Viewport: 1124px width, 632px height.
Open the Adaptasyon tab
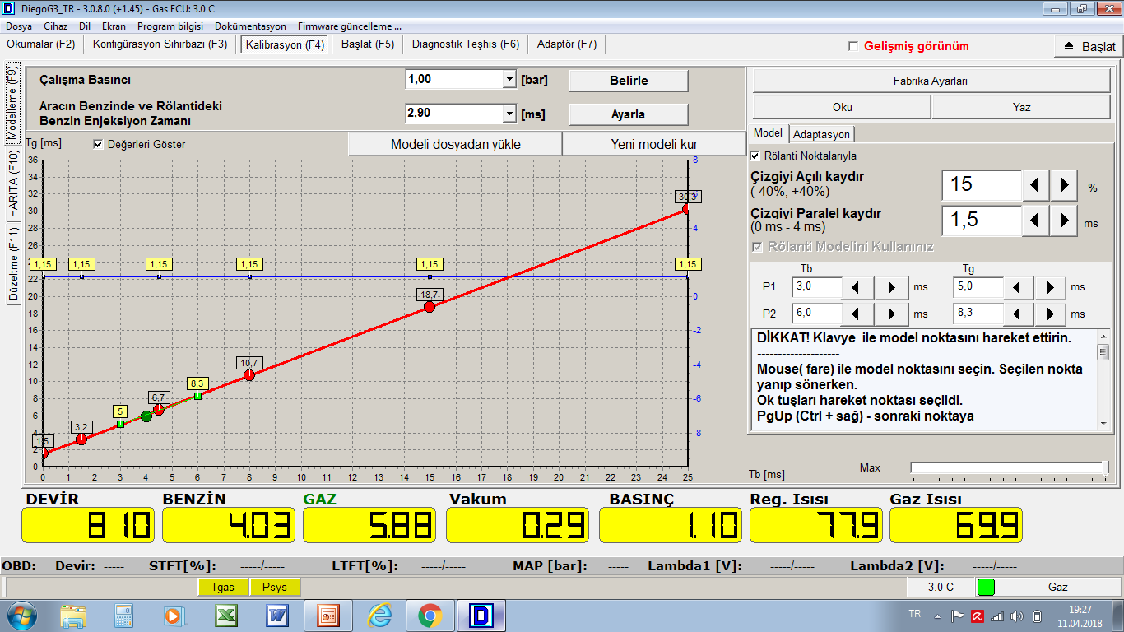tap(821, 134)
